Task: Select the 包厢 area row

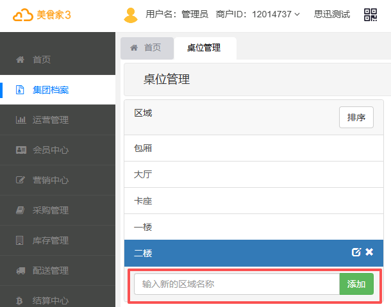Action: 253,148
